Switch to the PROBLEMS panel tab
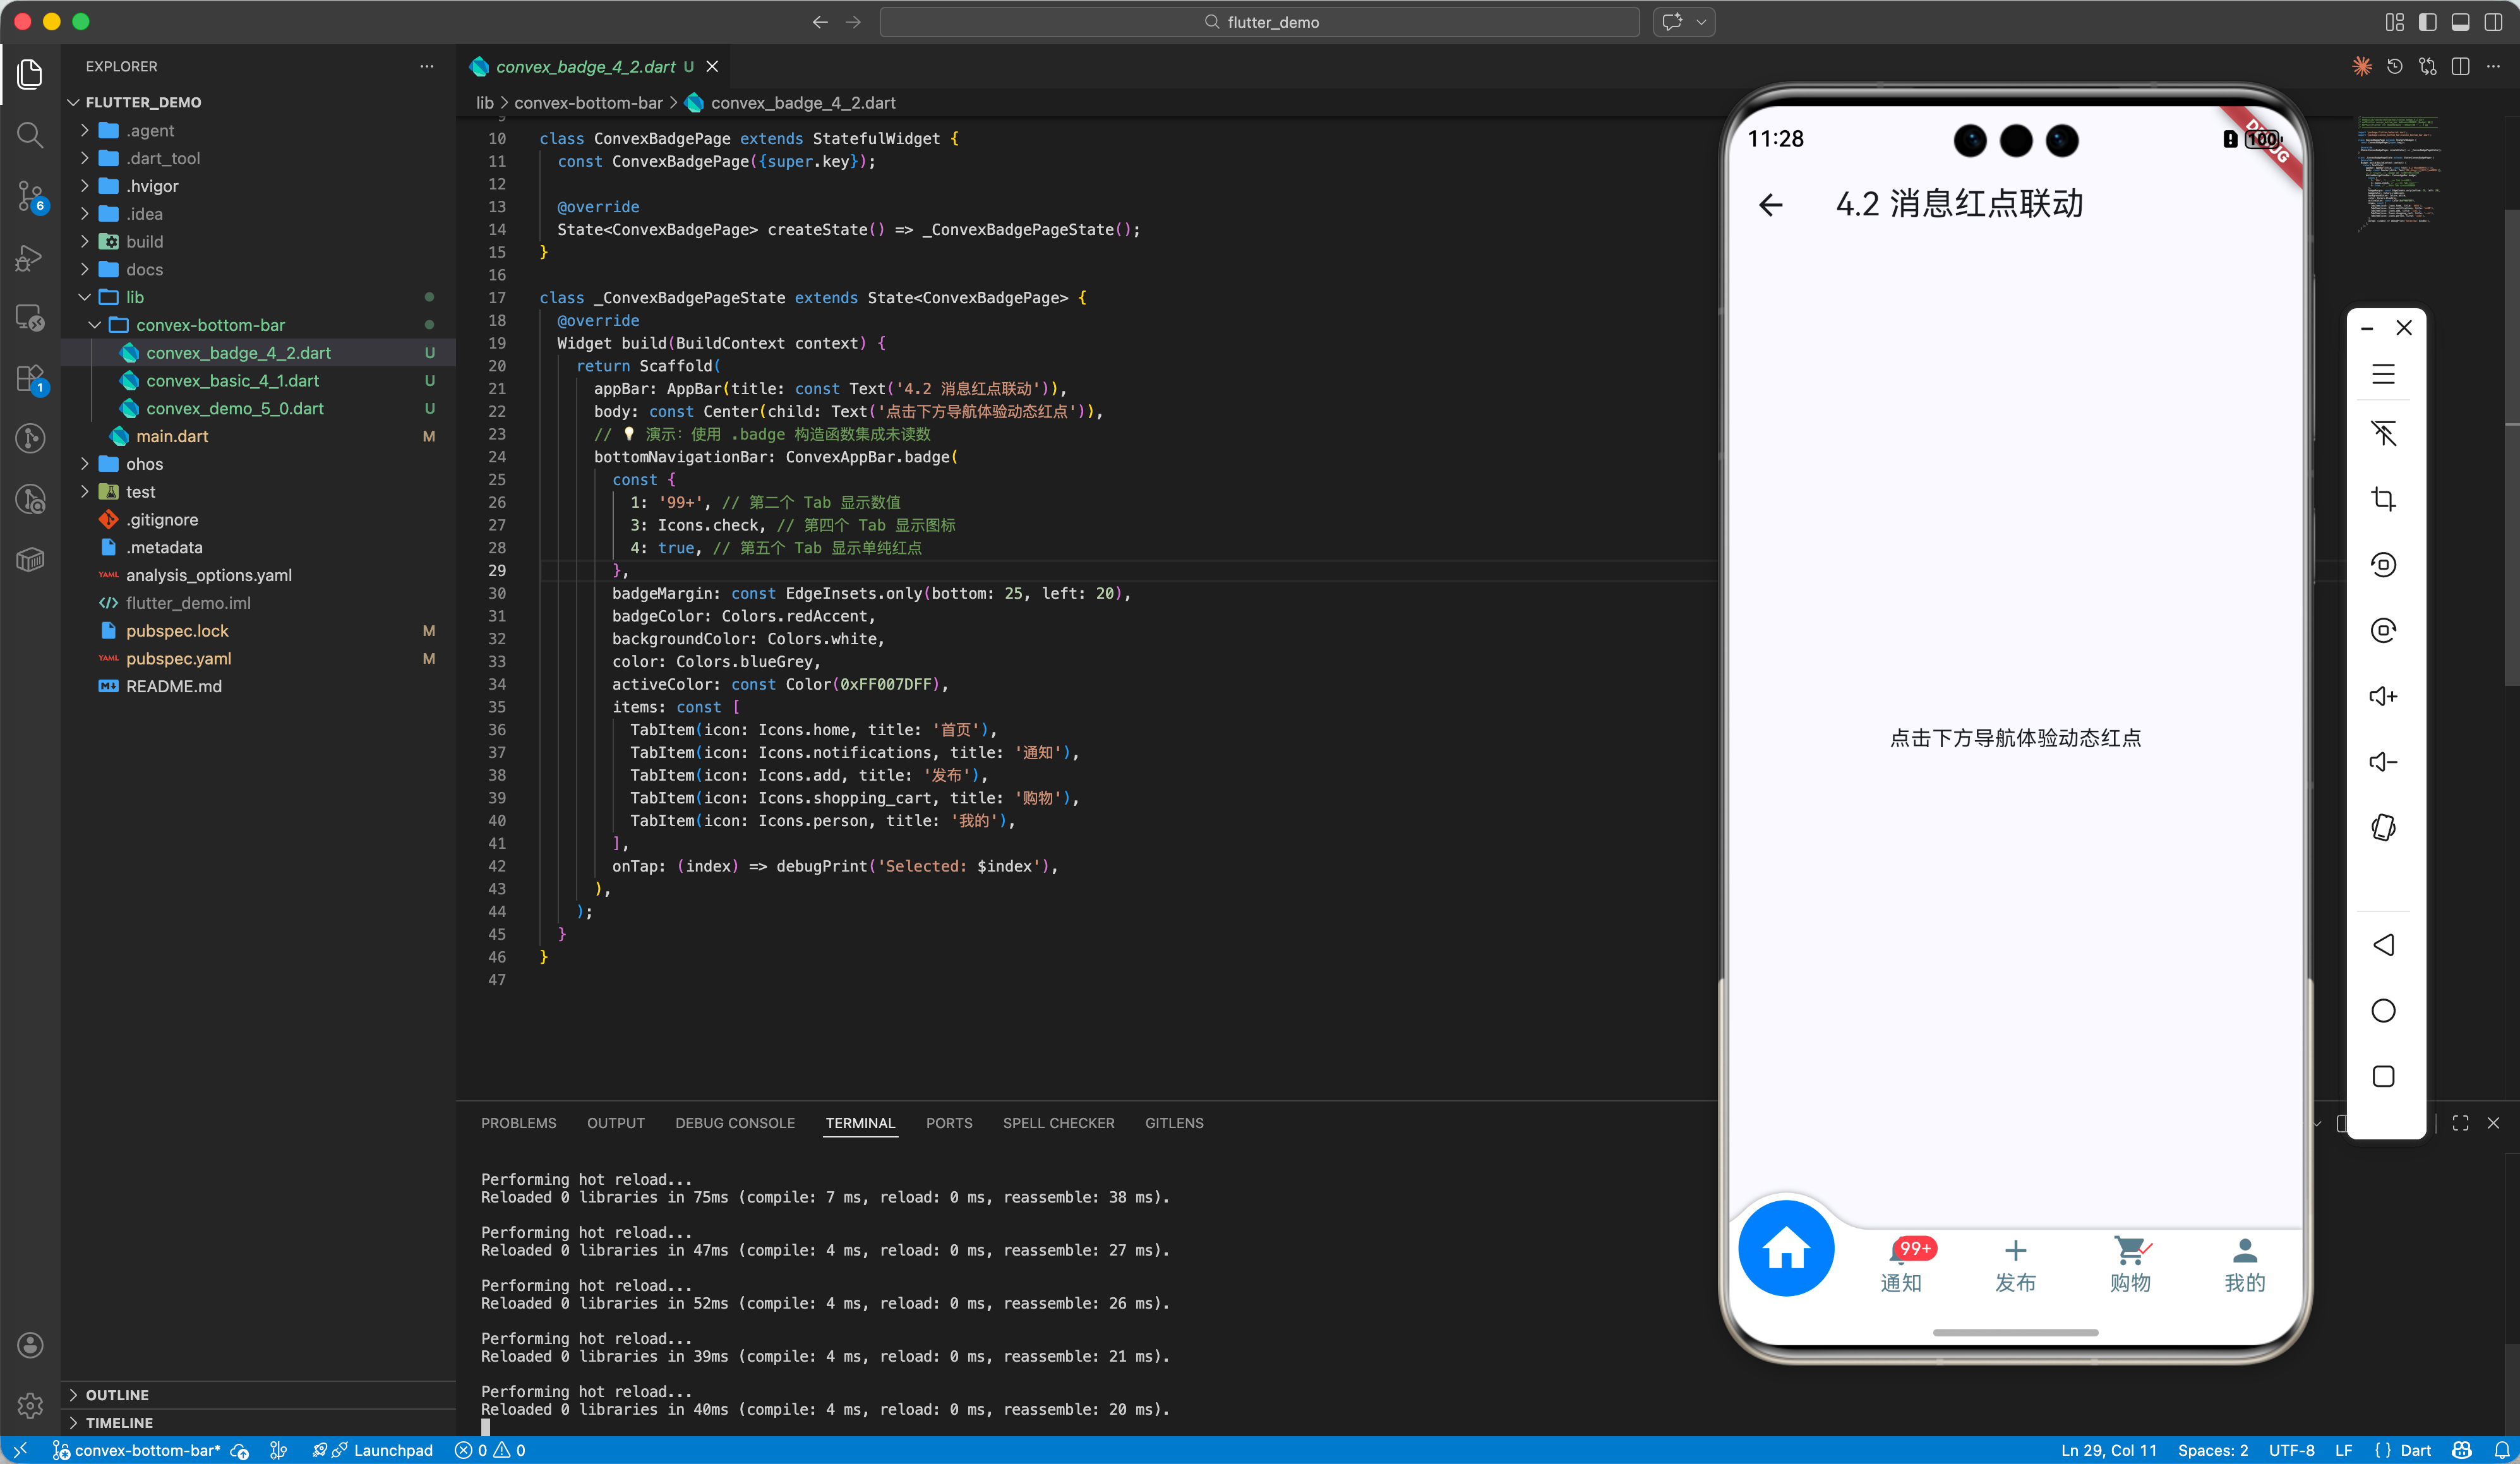The height and width of the screenshot is (1464, 2520). pos(518,1123)
